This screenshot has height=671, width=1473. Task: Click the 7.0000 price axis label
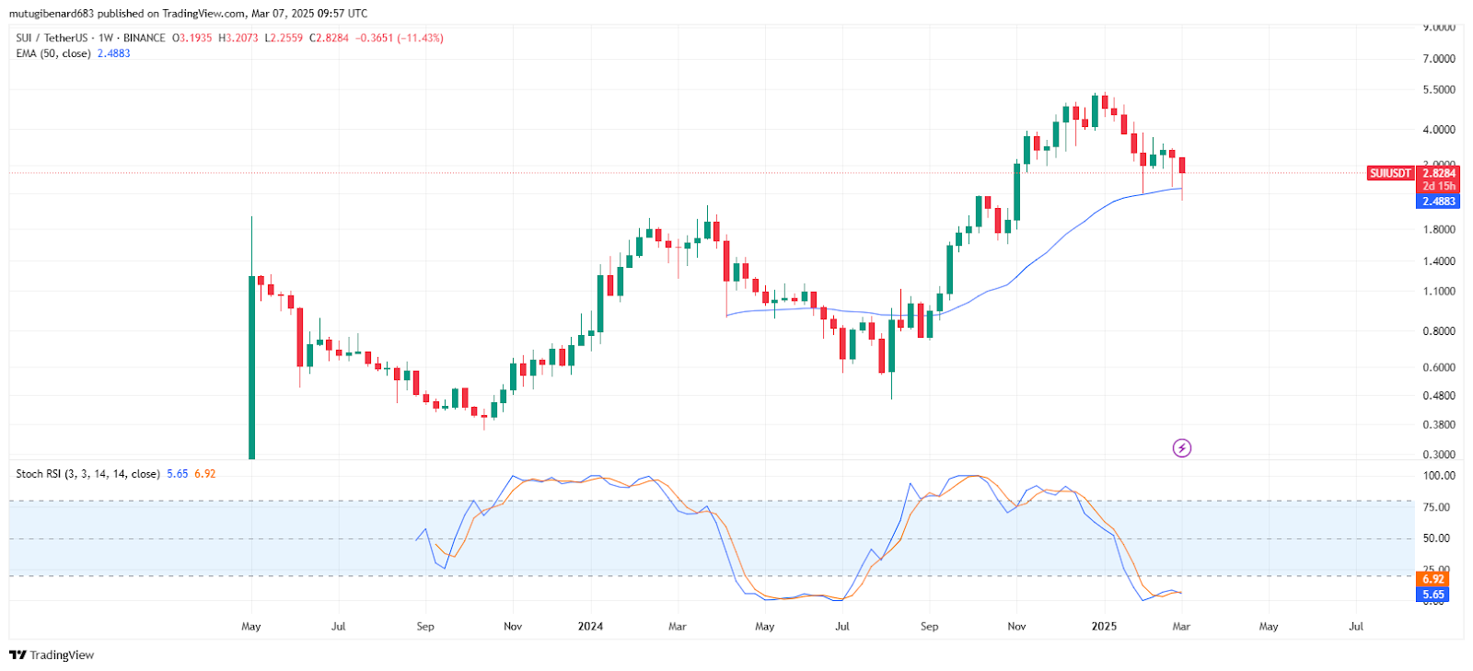point(1439,59)
